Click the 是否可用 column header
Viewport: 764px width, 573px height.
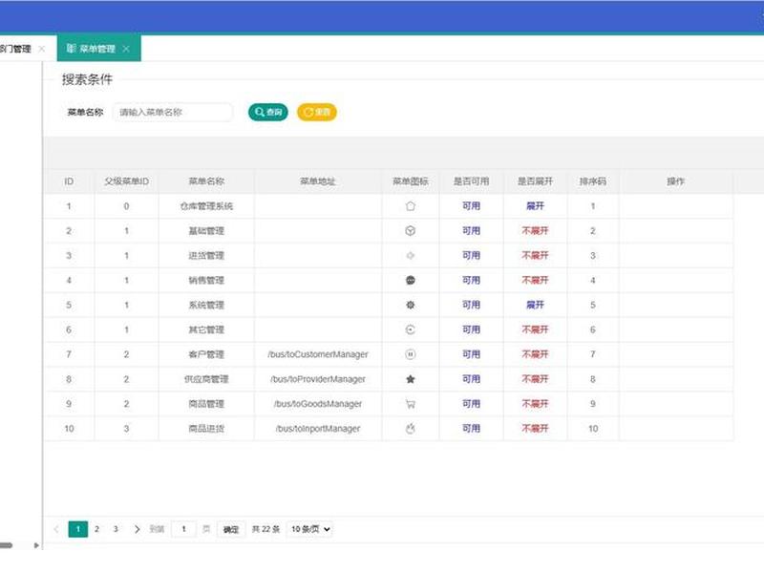point(471,181)
